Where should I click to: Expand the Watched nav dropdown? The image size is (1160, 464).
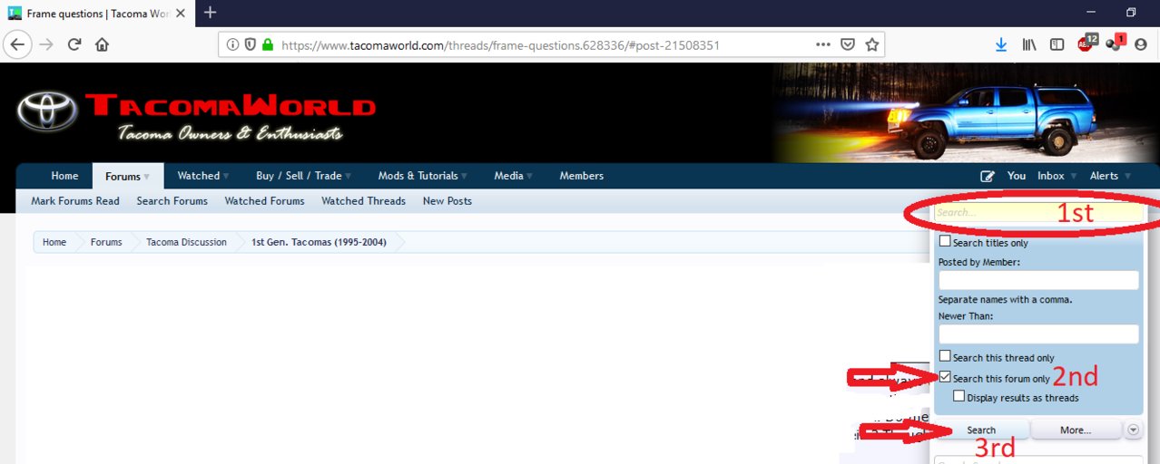(226, 176)
